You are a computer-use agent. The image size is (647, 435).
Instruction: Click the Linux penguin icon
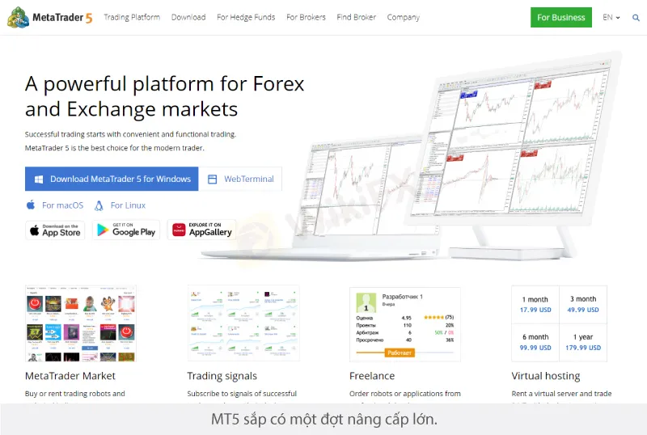[x=99, y=205]
